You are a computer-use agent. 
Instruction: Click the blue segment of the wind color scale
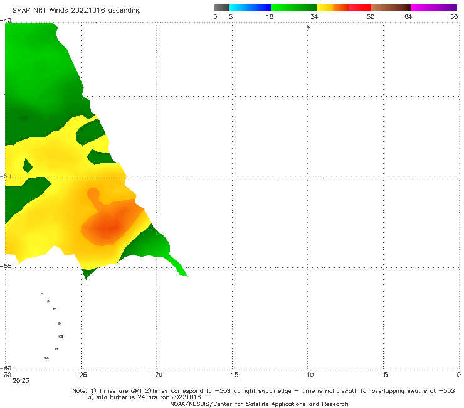pyautogui.click(x=250, y=8)
